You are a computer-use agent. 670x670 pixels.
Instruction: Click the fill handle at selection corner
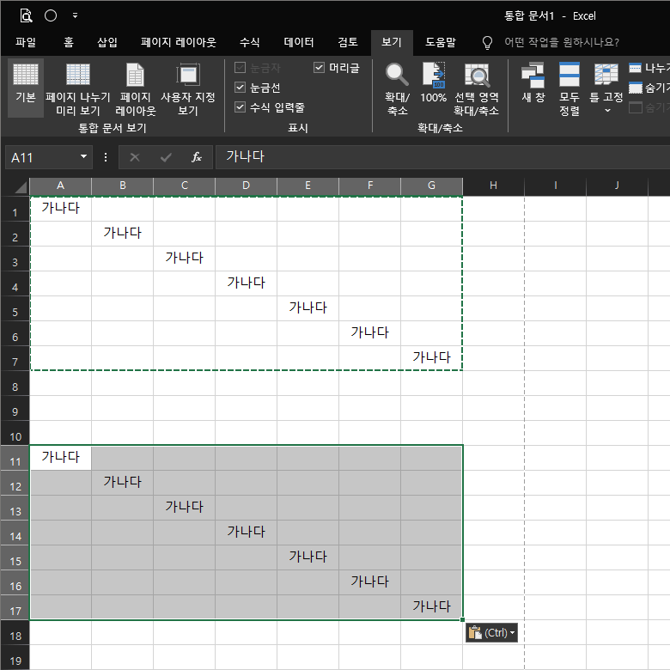click(x=462, y=619)
